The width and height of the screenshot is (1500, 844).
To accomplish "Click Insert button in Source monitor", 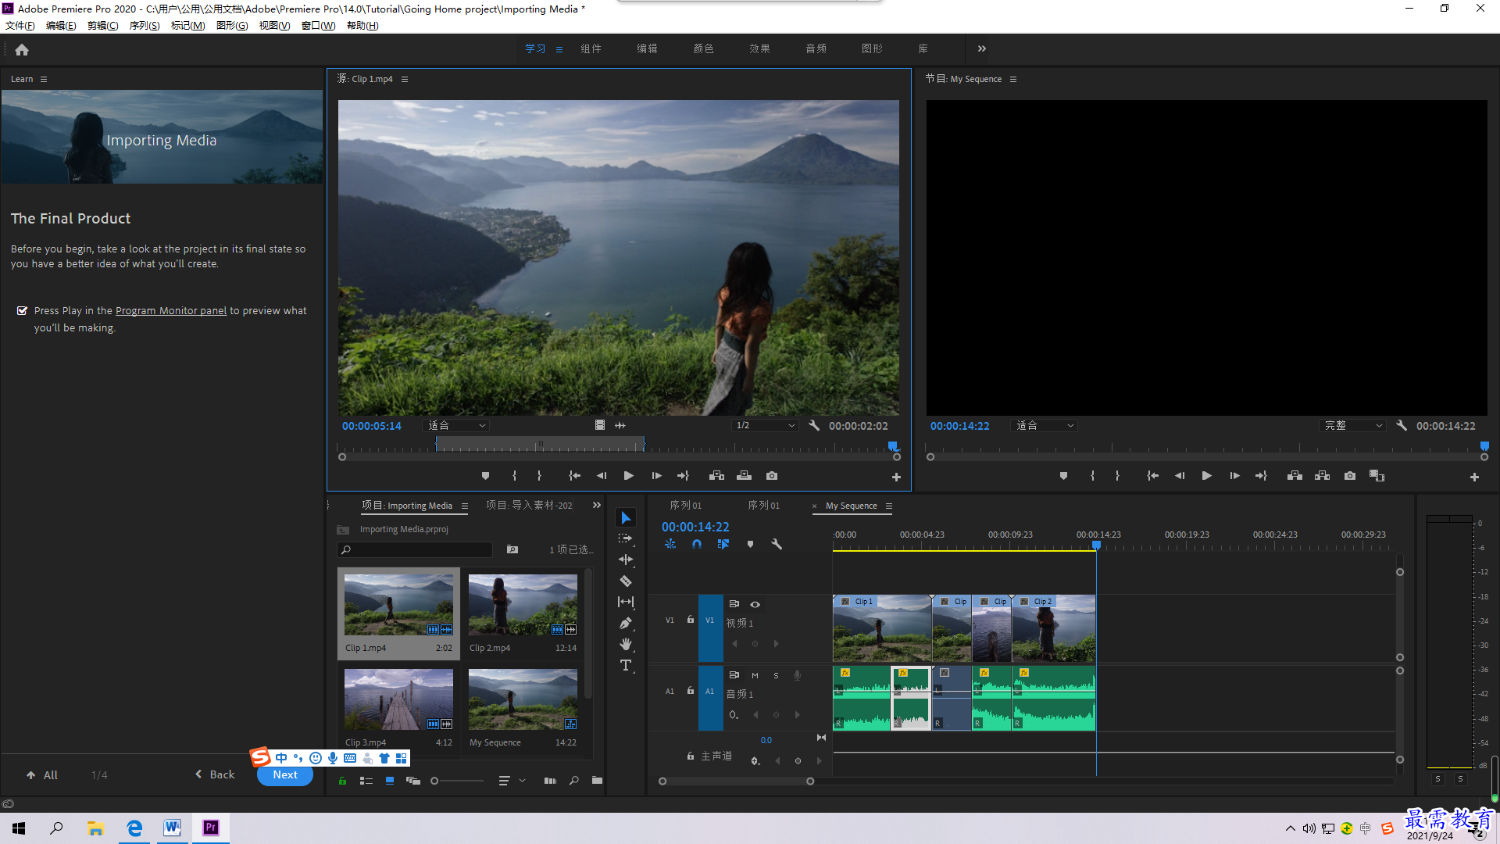I will coord(716,476).
